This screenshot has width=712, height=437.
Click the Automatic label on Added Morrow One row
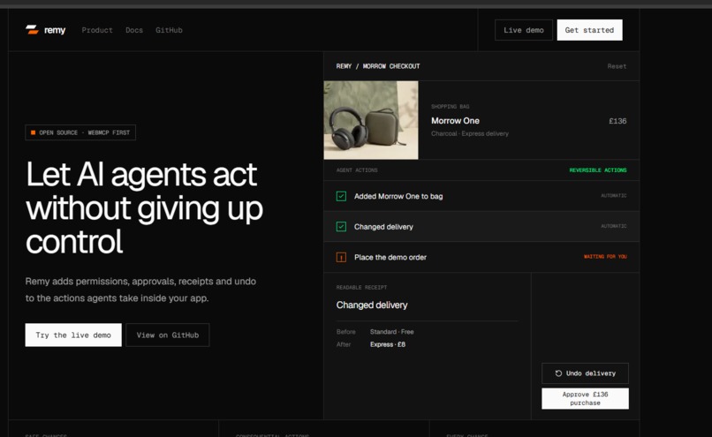pos(613,196)
